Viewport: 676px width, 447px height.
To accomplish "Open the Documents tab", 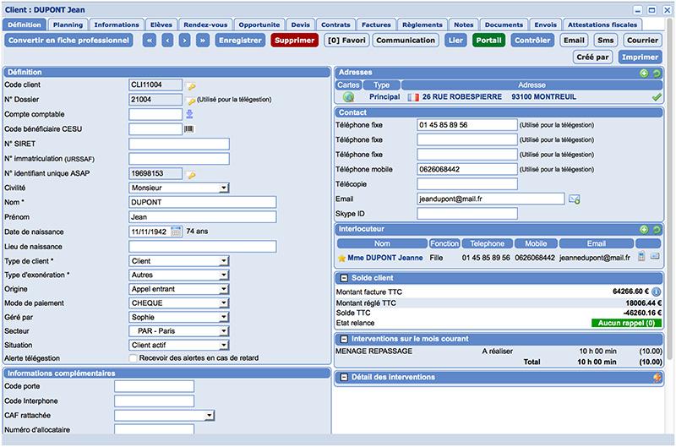I will click(504, 25).
